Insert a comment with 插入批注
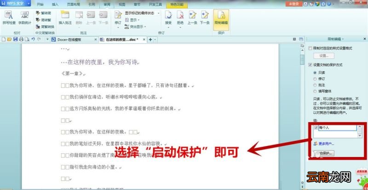The image size is (368, 190). click(65, 18)
